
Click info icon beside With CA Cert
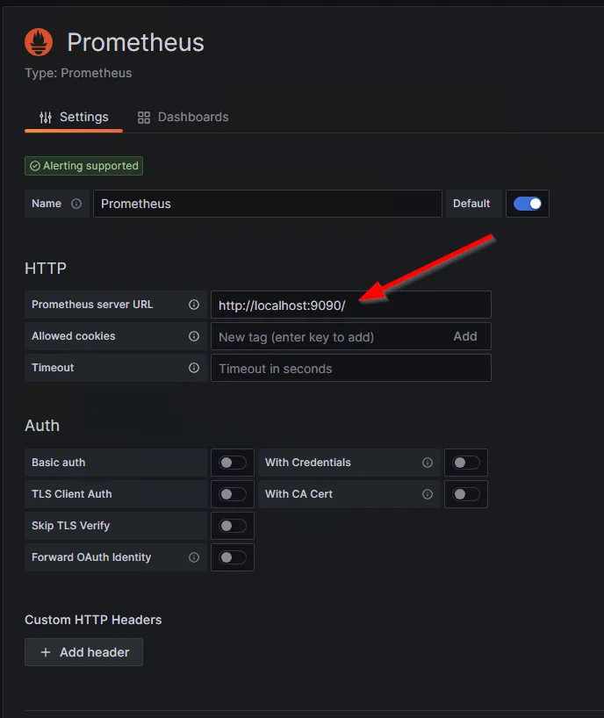[x=428, y=494]
